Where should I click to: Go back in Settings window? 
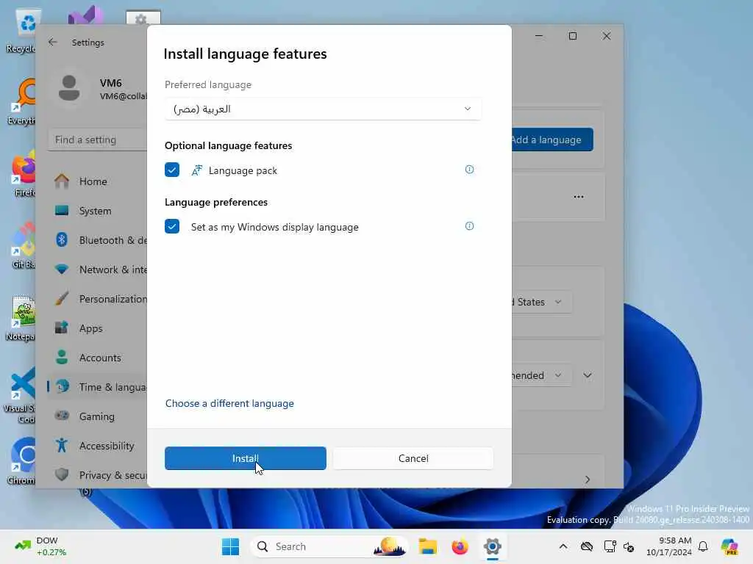[x=52, y=42]
